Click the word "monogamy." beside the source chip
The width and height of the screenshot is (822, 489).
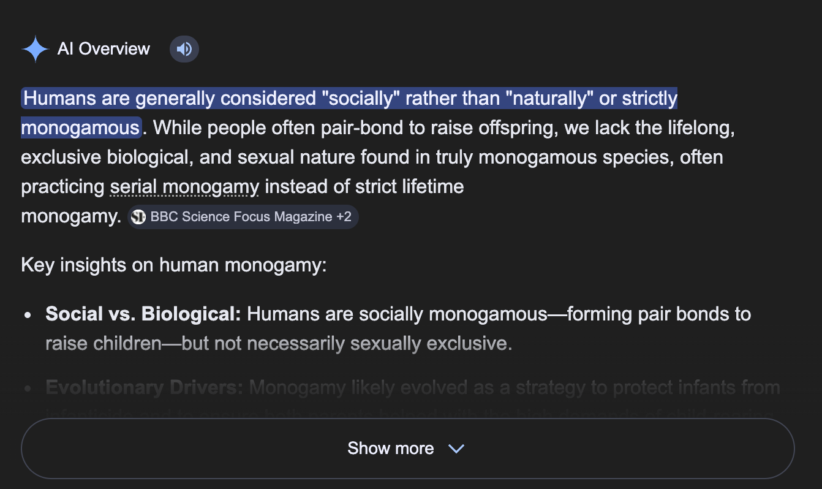tap(71, 216)
